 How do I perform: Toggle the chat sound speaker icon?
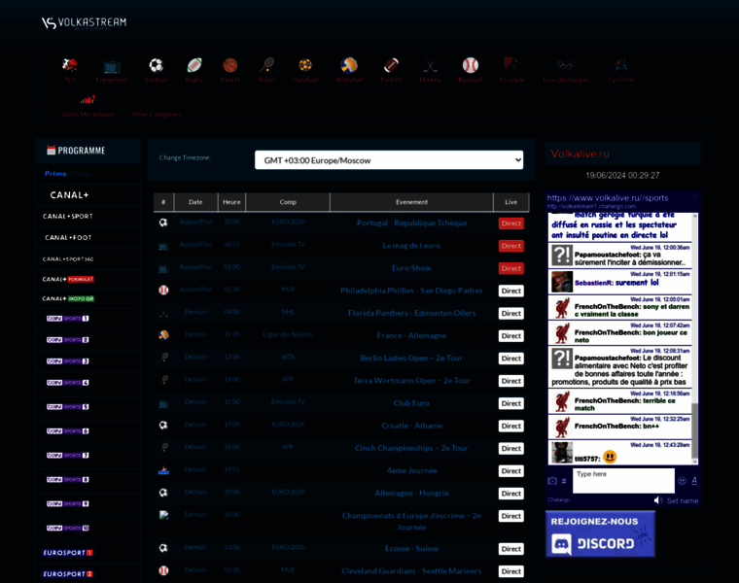click(x=658, y=500)
